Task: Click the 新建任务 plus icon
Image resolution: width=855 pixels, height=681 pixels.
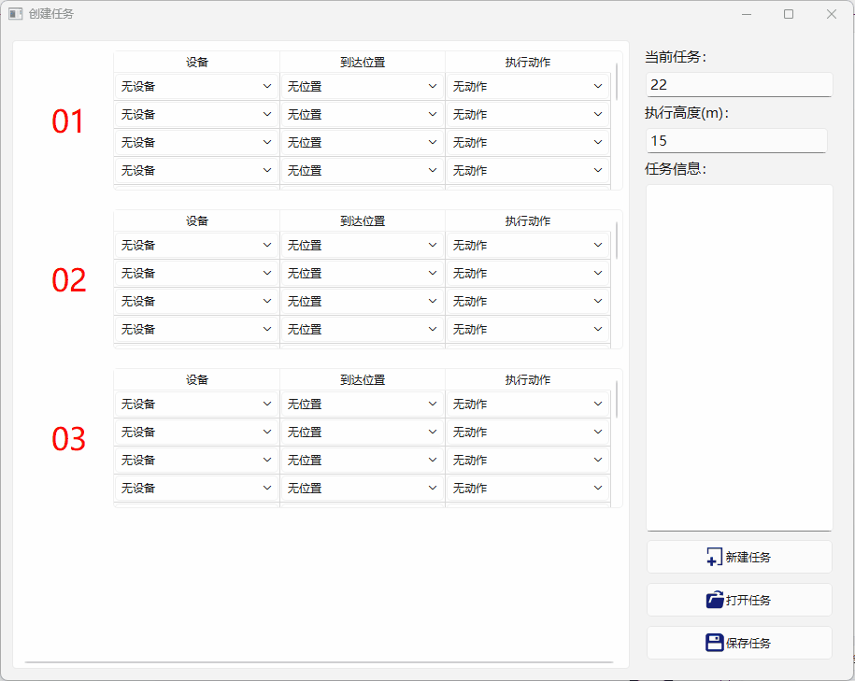Action: point(714,558)
